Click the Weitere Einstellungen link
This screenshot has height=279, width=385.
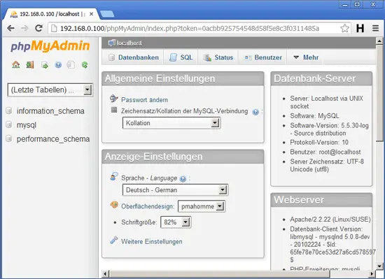coord(151,241)
